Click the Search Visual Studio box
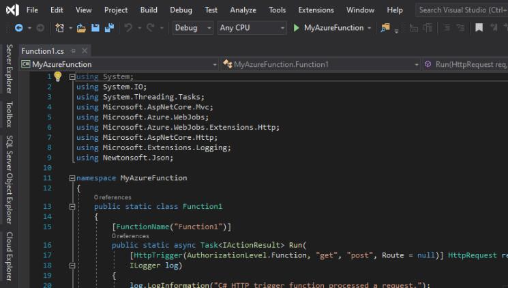The image size is (508, 288). 462,10
